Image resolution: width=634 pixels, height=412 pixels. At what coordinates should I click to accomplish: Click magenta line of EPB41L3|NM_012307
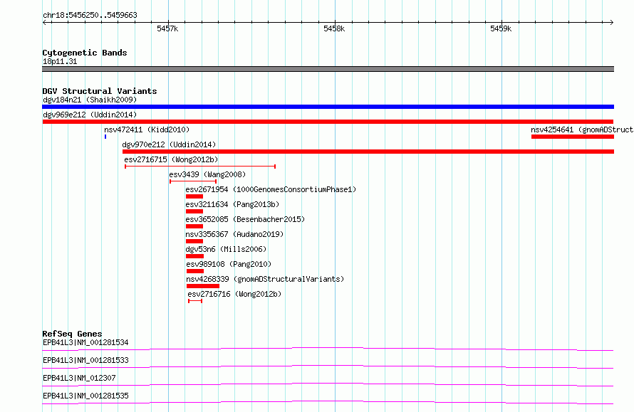click(328, 384)
